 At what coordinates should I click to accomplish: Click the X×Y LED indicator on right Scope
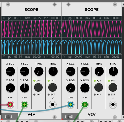point(95,95)
